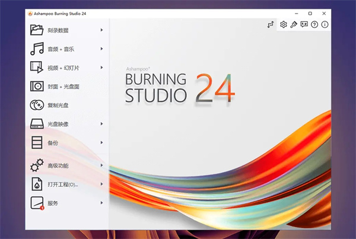The width and height of the screenshot is (356, 239).
Task: Expand the 备份 submenu arrow
Action: (101, 142)
